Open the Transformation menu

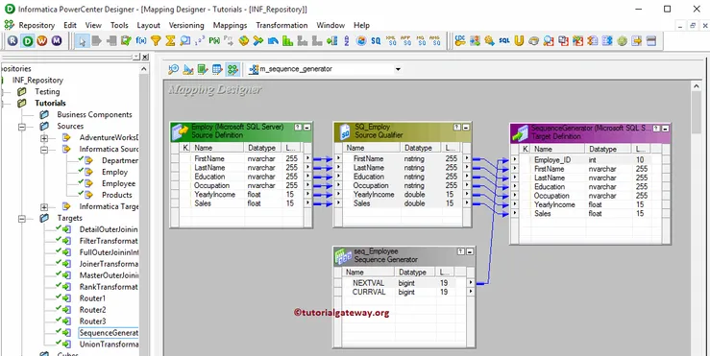282,25
